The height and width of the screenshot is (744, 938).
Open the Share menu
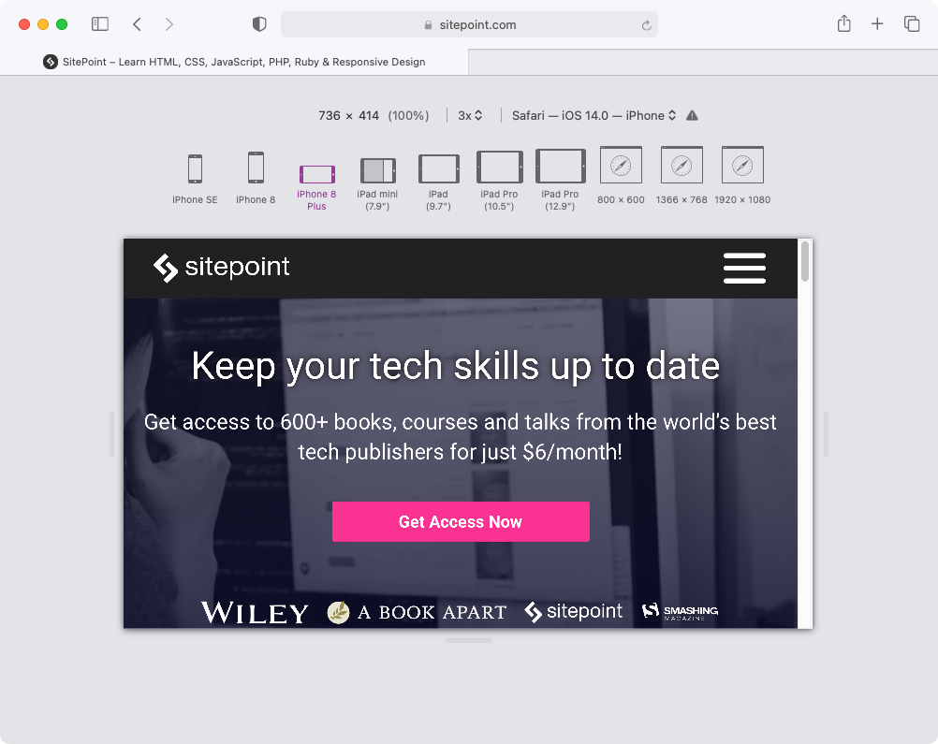(844, 23)
